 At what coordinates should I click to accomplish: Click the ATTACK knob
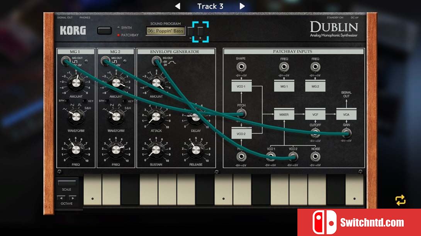pyautogui.click(x=156, y=117)
